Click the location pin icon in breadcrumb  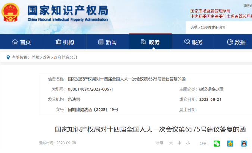8,57
